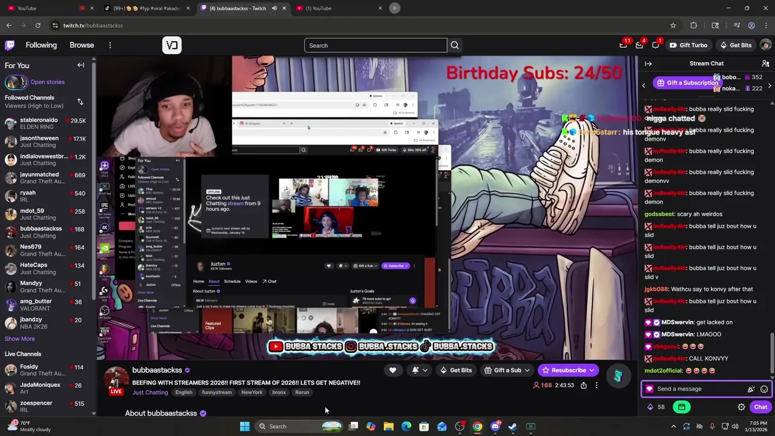Open the Resubscribe dropdown
Viewport: 775px width, 436px height.
click(x=569, y=370)
